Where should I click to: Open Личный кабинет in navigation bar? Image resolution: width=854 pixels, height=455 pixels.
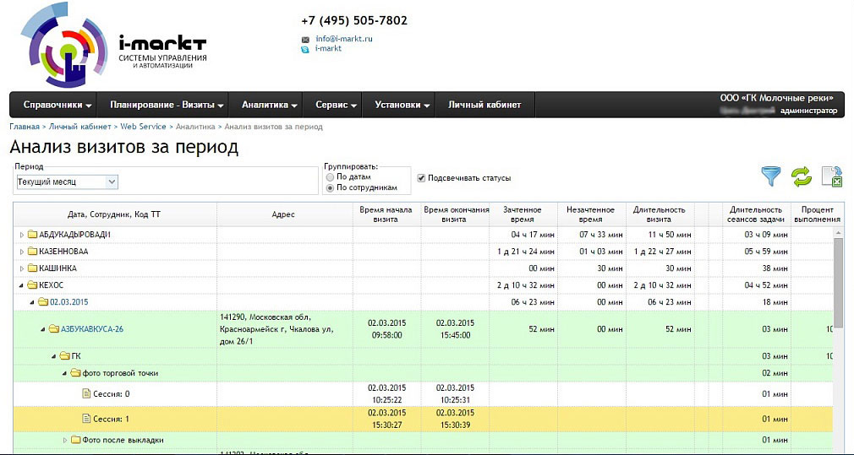click(x=484, y=105)
